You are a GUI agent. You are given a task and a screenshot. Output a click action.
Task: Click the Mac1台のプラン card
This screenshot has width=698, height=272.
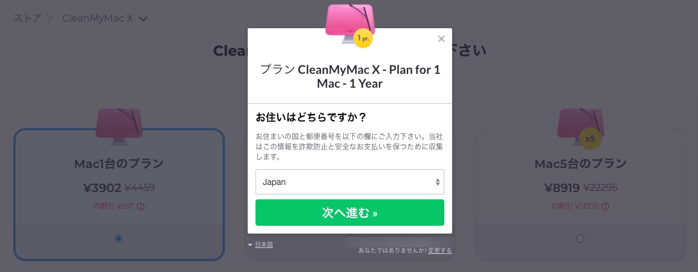119,194
